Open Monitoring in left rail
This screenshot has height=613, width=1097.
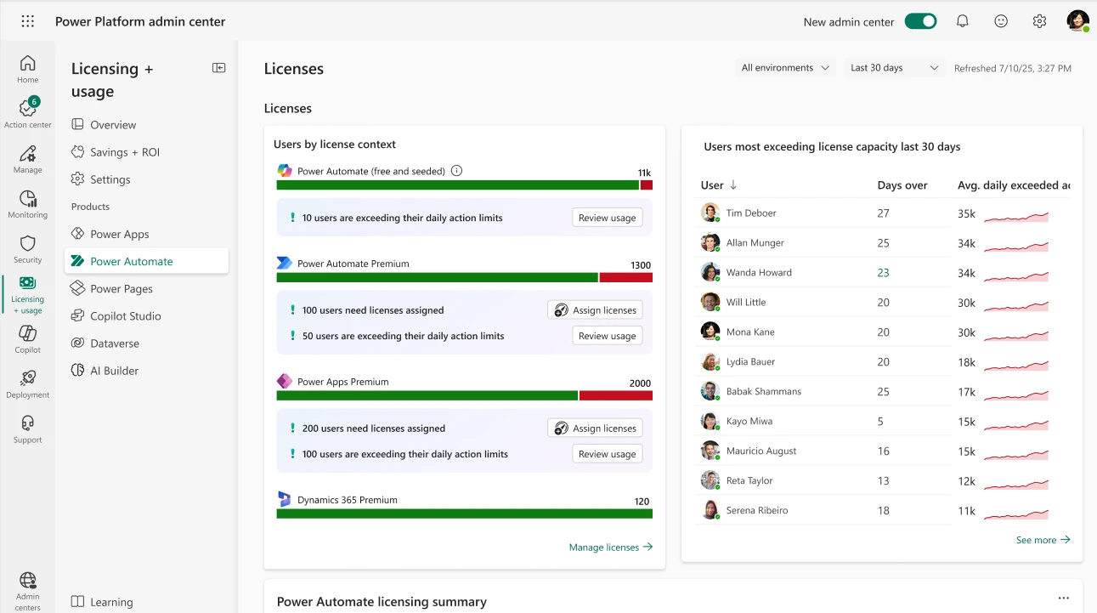pyautogui.click(x=28, y=204)
